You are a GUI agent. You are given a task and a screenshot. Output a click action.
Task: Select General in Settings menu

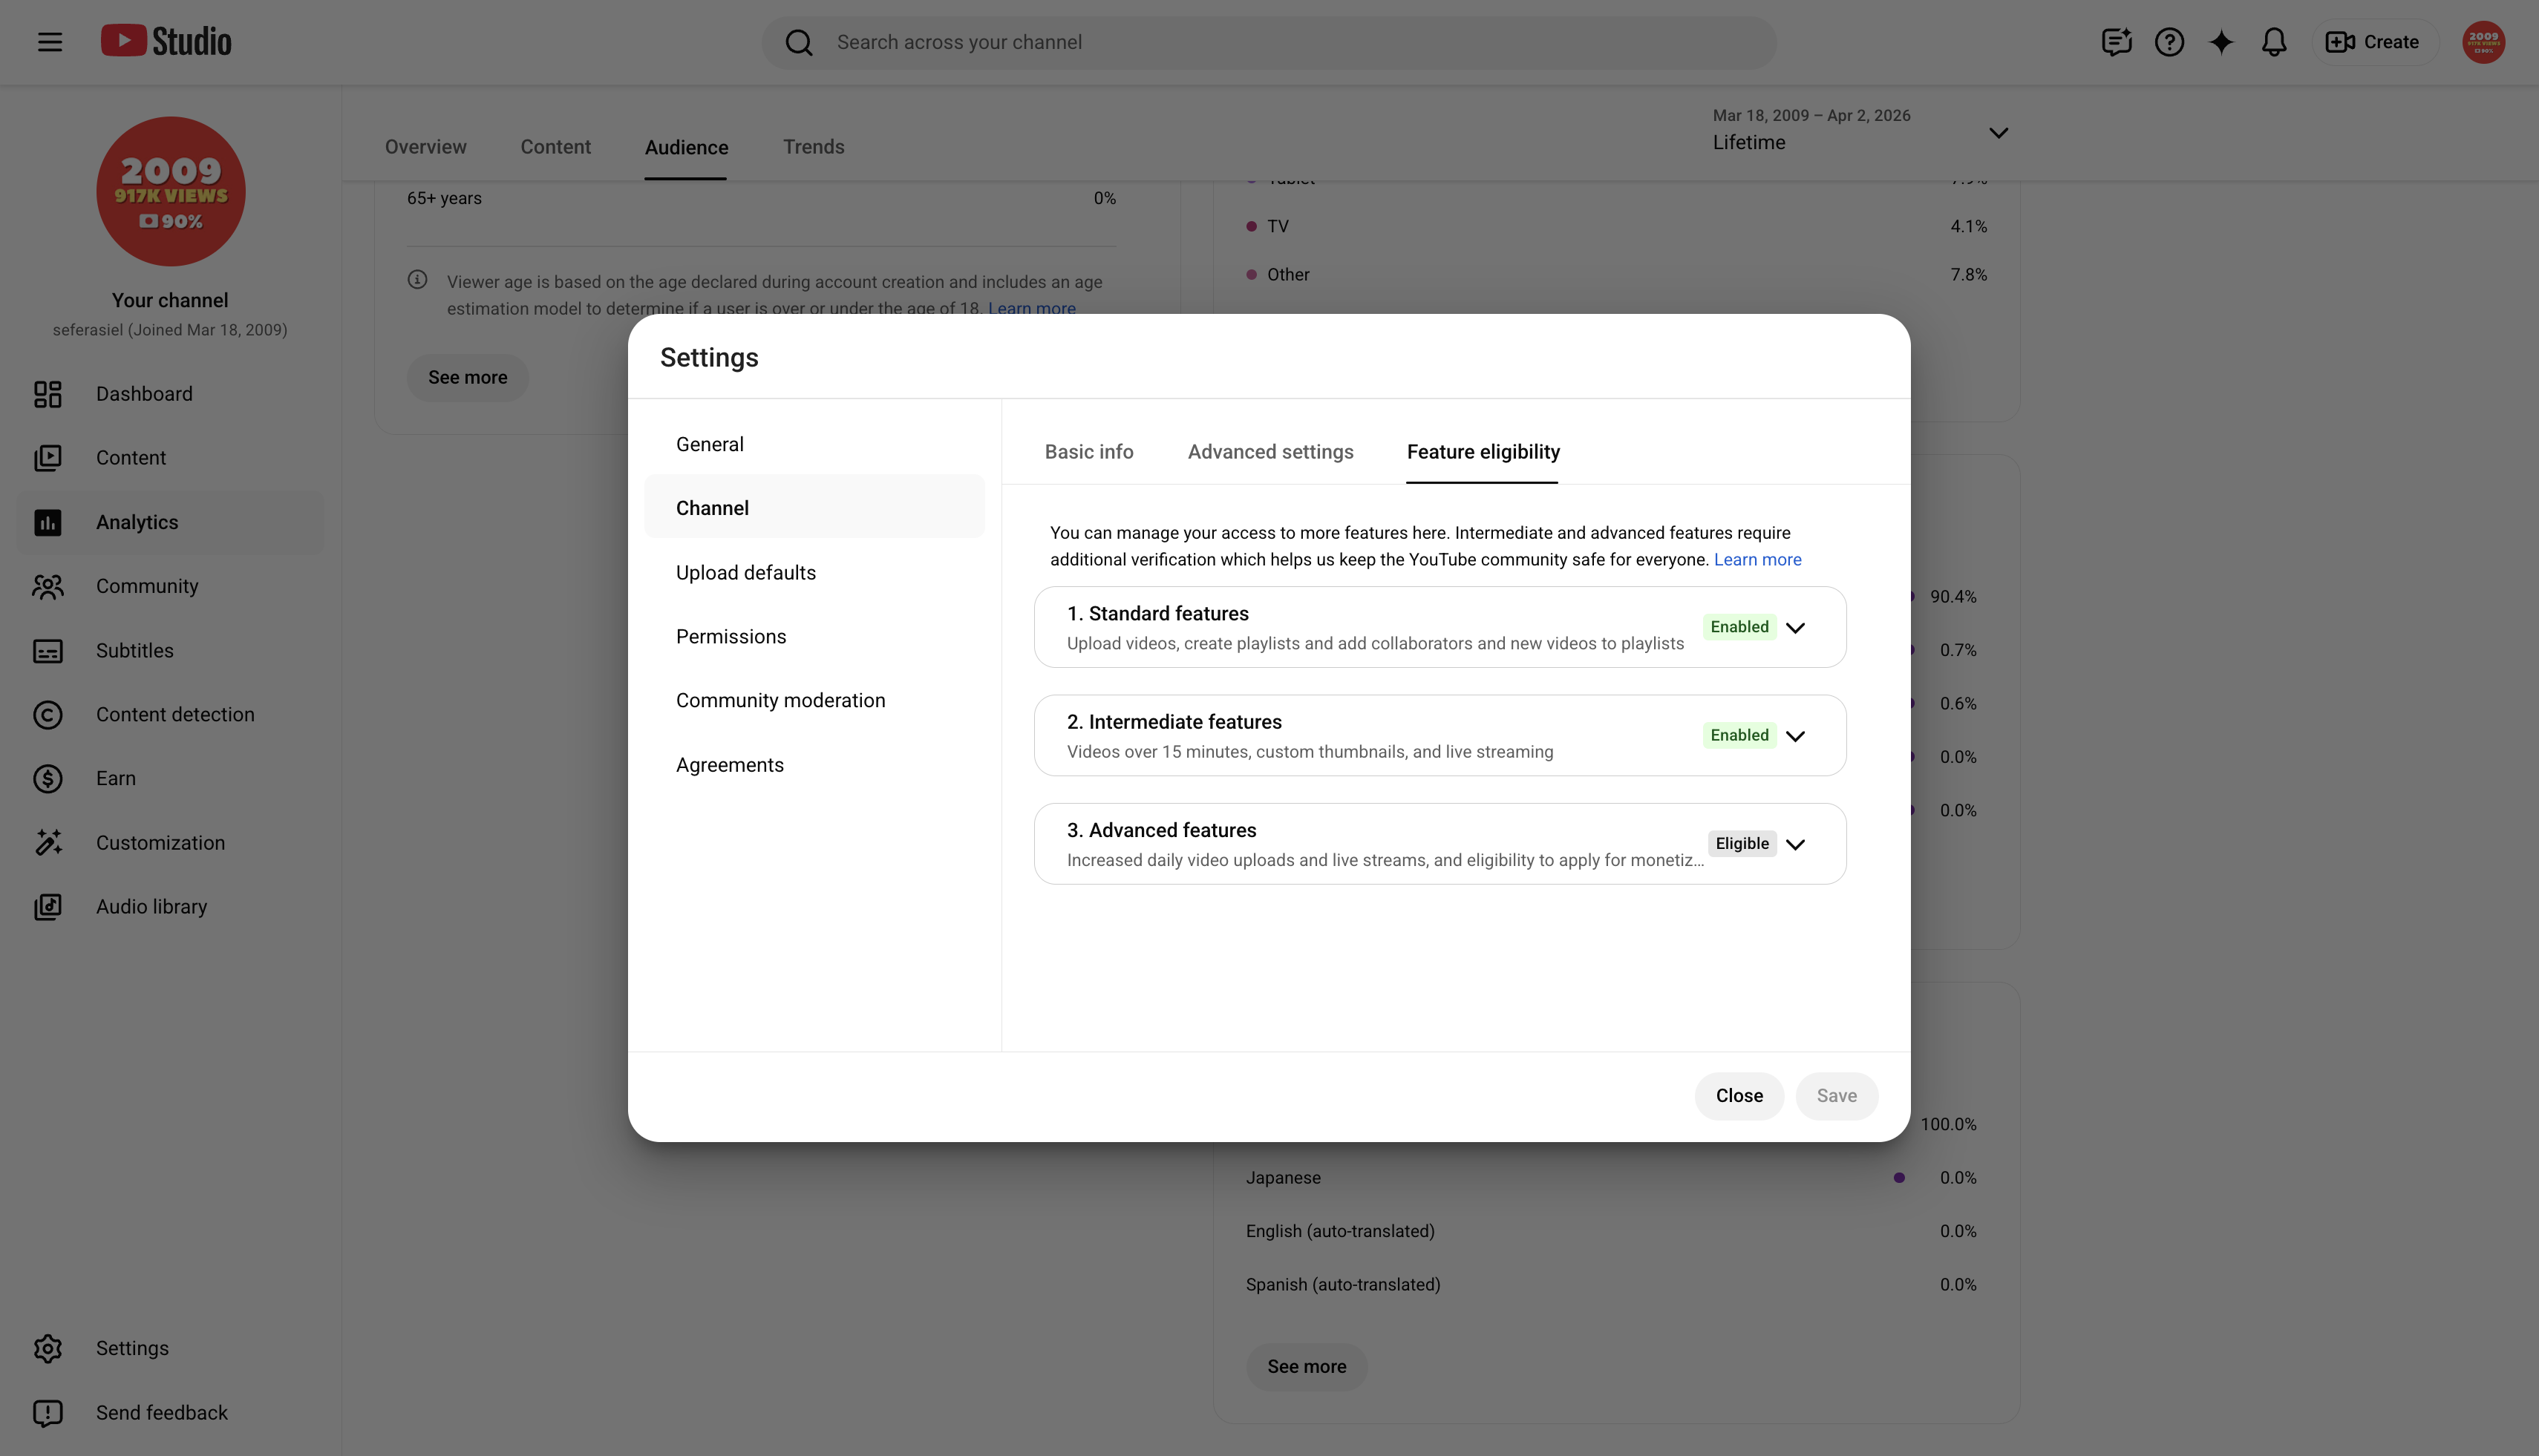coord(814,444)
